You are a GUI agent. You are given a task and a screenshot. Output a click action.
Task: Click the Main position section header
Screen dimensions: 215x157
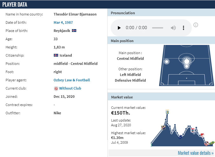[122, 41]
